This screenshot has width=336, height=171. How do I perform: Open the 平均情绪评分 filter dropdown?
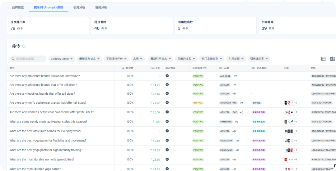(x=116, y=59)
